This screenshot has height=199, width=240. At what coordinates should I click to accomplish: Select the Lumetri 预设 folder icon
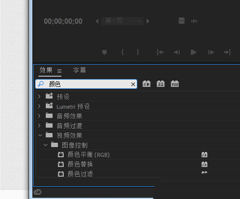(x=49, y=105)
